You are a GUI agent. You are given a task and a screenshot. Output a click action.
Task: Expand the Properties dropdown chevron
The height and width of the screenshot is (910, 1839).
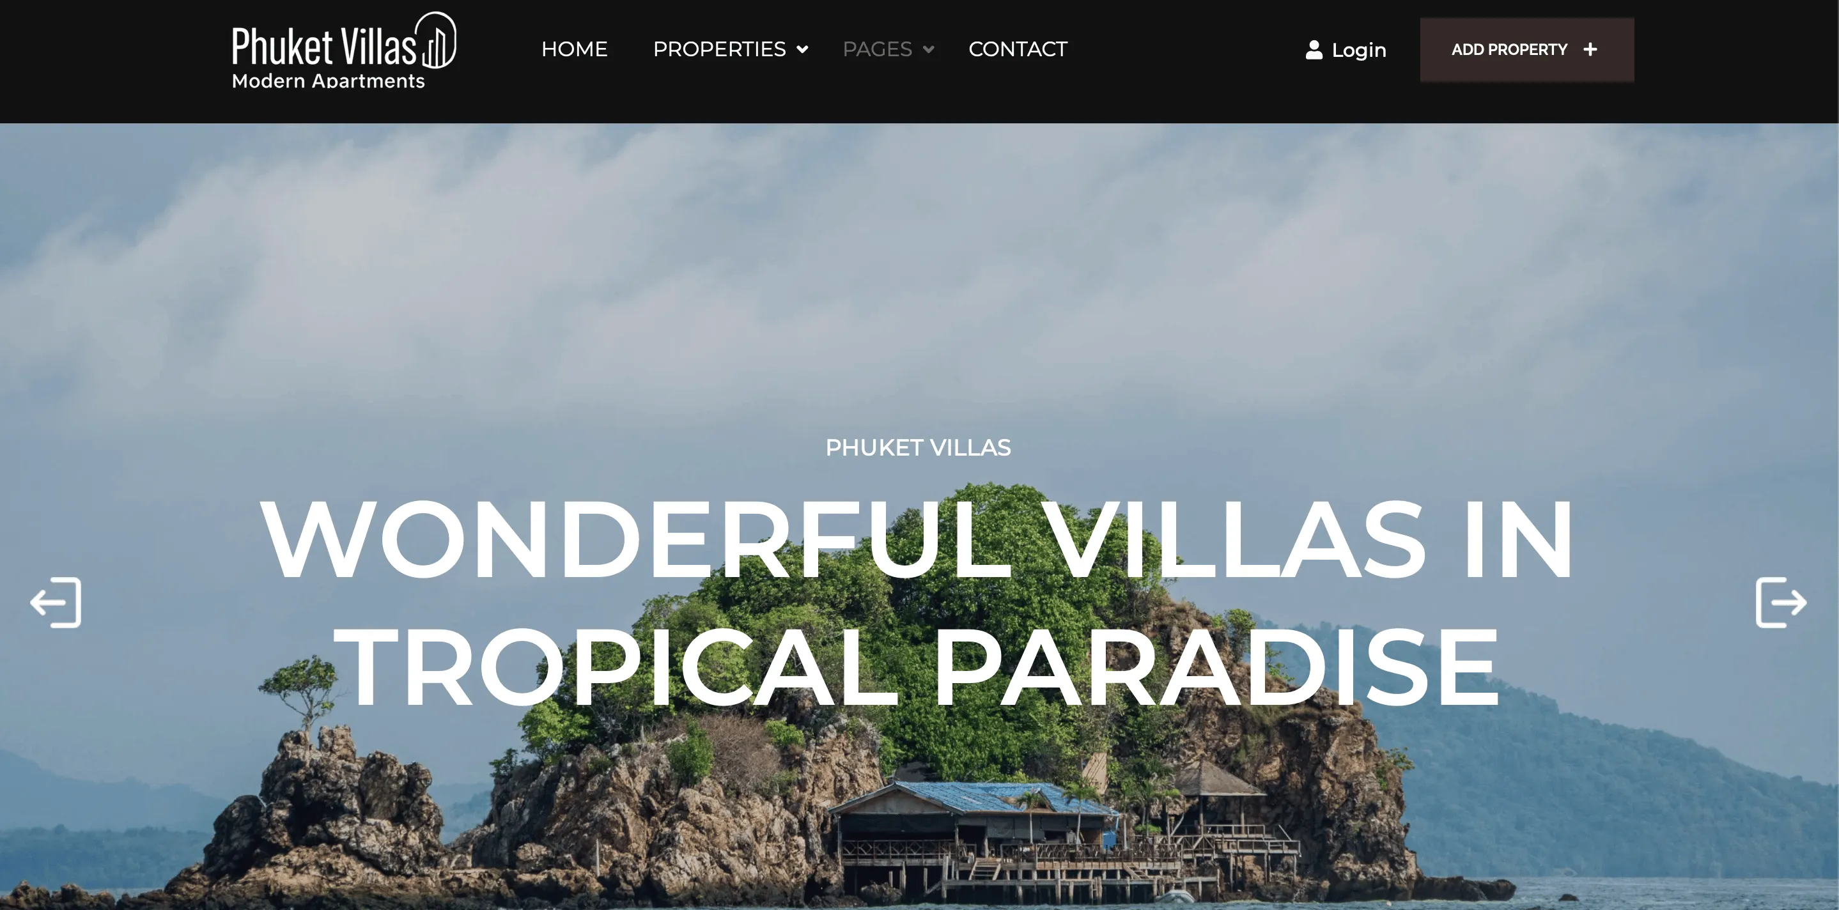[x=802, y=49]
